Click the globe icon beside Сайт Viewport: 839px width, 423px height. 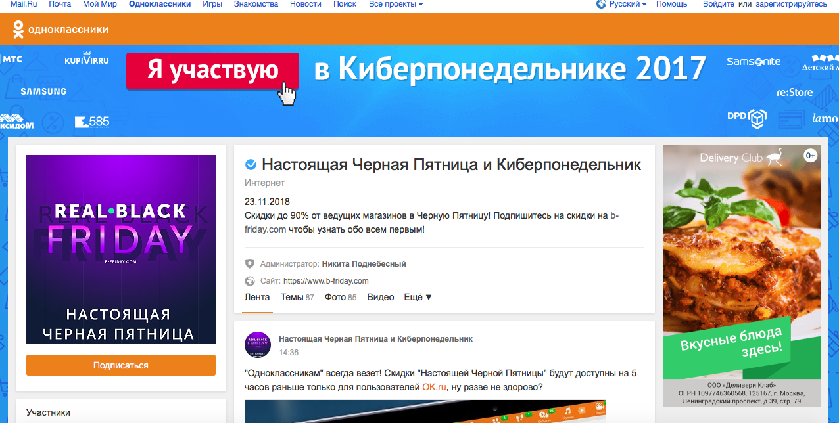click(250, 281)
